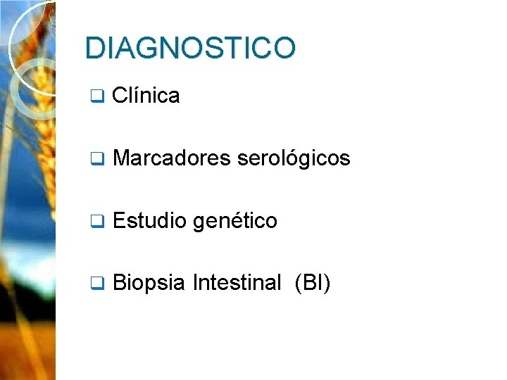Click the blank space right of Clínica

coord(317,95)
